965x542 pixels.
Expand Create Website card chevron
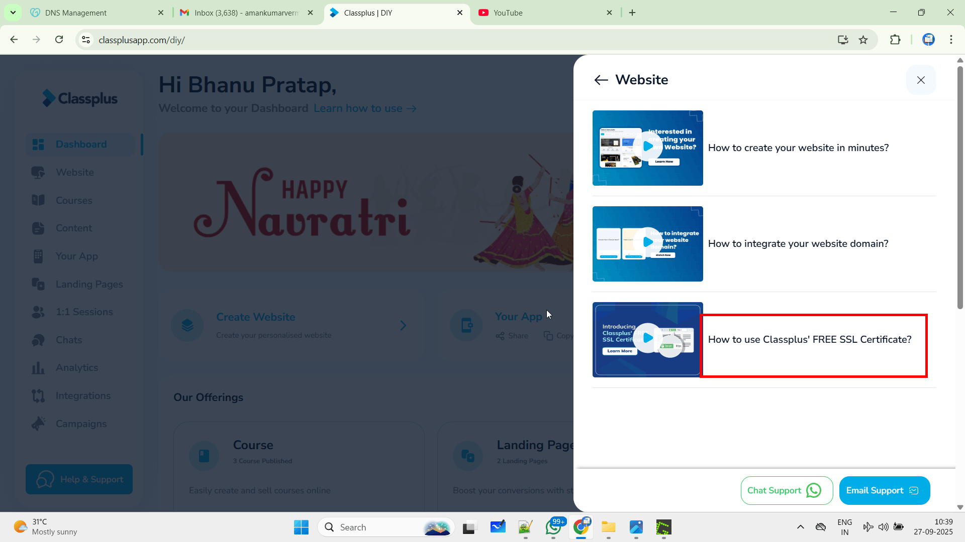point(403,326)
